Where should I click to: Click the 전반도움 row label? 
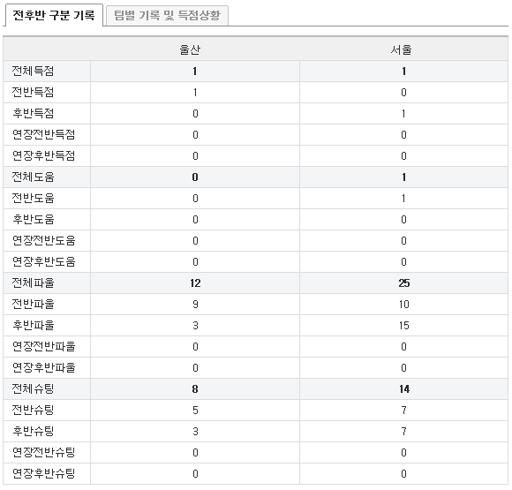point(33,199)
